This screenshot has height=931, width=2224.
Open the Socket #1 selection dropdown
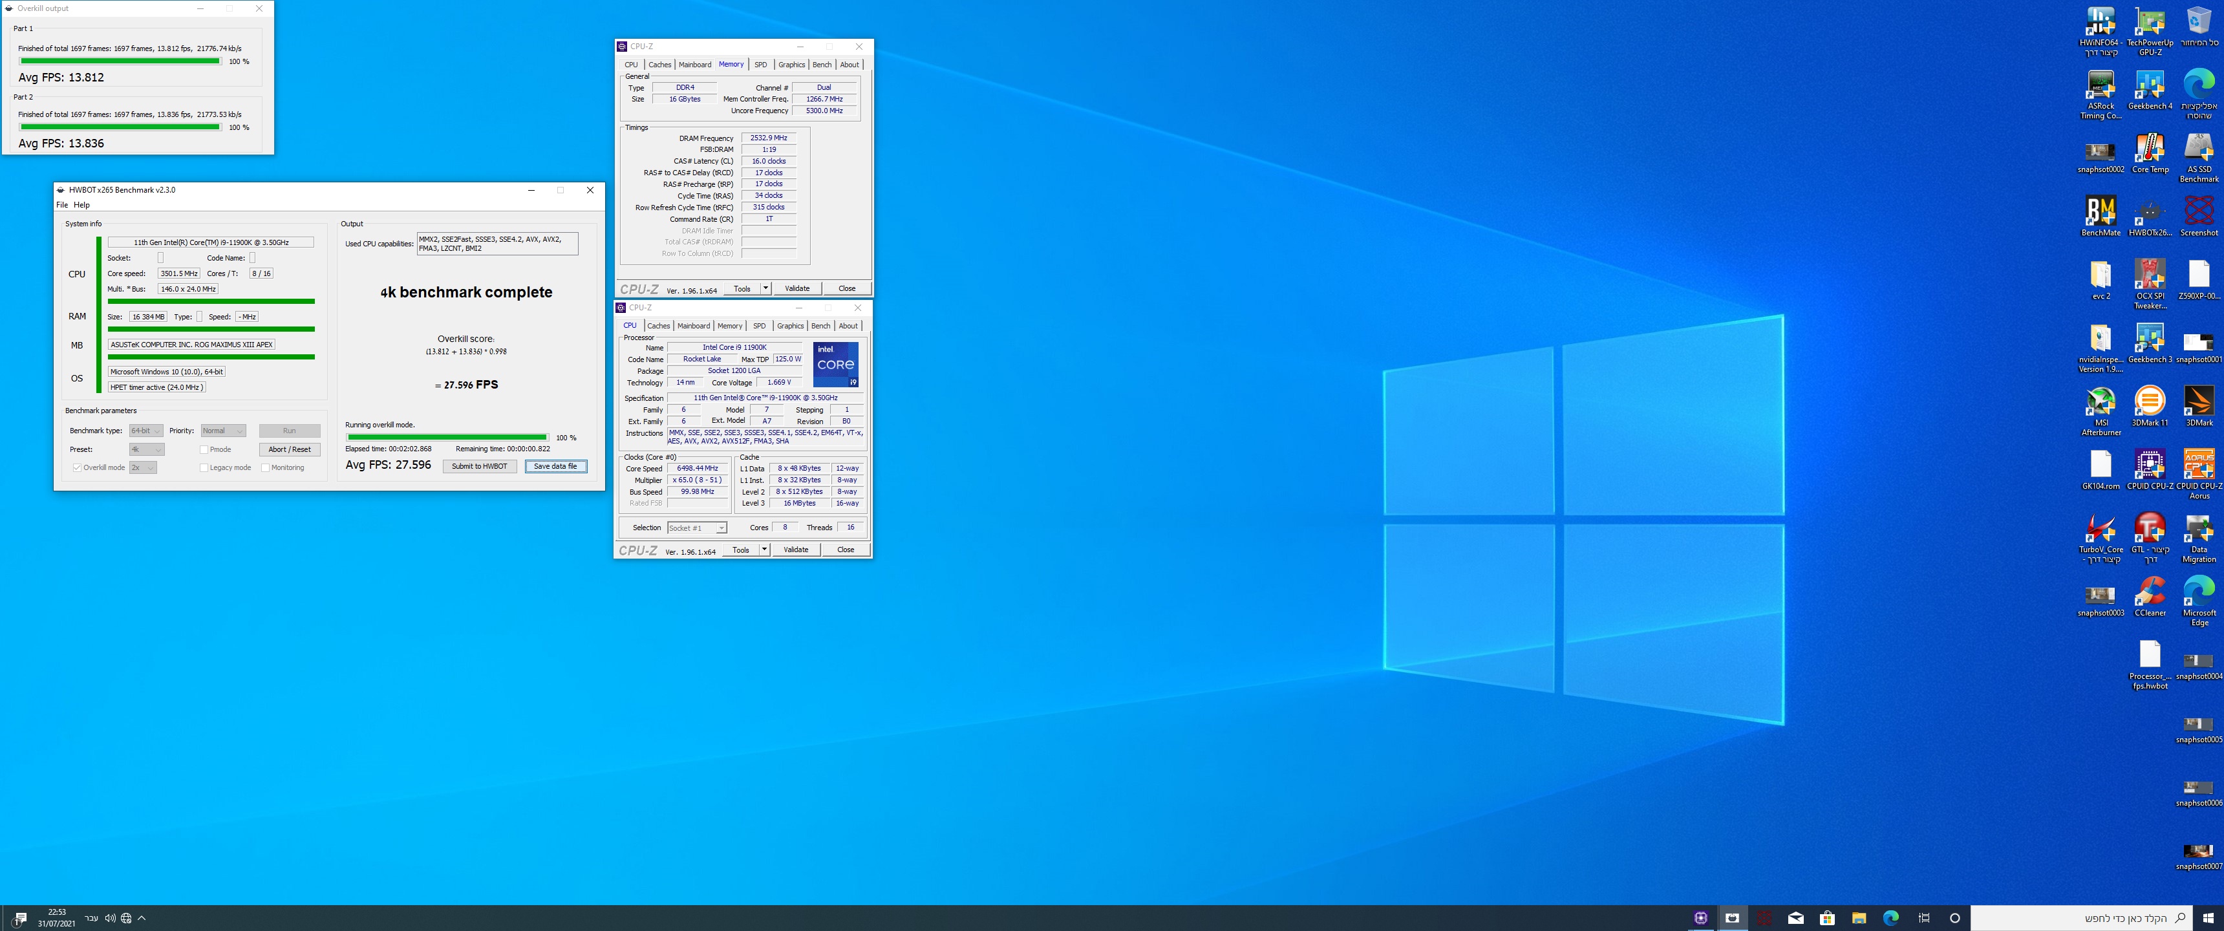click(x=697, y=528)
